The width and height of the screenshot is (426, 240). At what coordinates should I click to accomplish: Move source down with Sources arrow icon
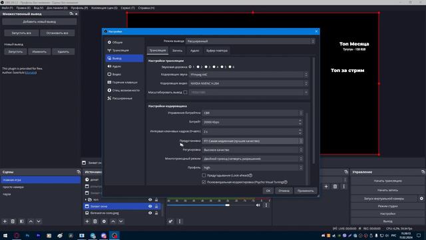(x=121, y=221)
